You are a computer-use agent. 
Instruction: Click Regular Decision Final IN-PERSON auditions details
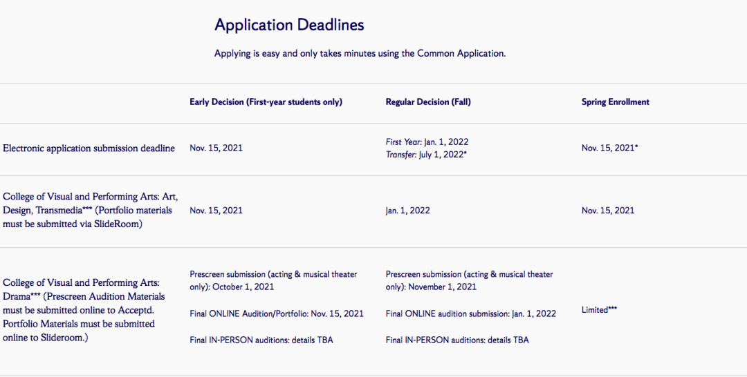456,340
